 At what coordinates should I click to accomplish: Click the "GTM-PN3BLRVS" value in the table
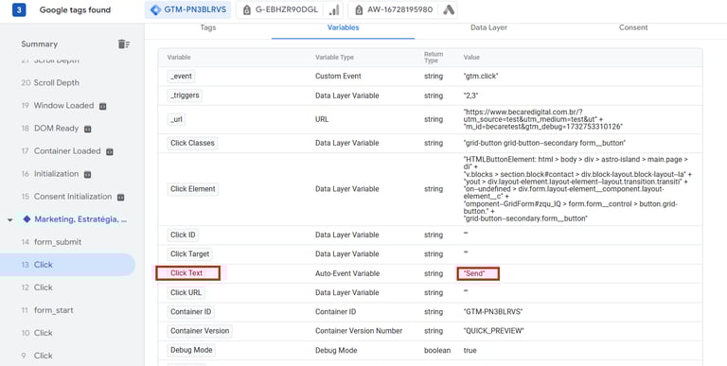point(493,312)
